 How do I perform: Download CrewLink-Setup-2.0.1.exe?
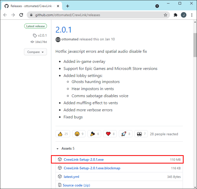pos(84,160)
